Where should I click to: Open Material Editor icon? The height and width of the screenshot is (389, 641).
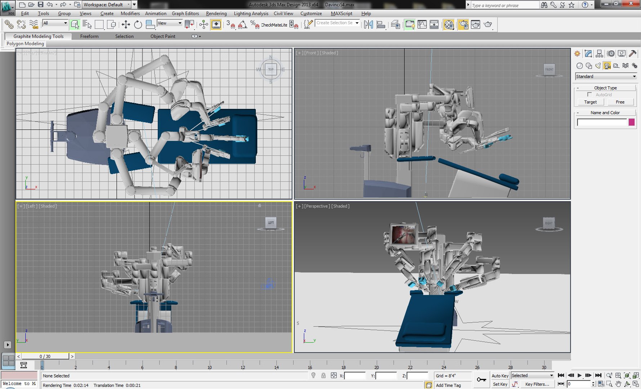click(449, 24)
